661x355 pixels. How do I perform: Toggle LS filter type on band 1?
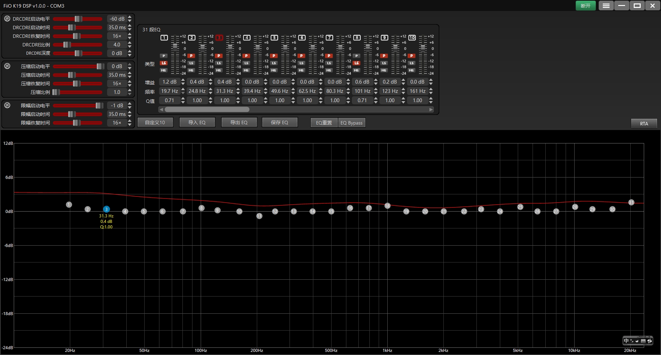(164, 63)
